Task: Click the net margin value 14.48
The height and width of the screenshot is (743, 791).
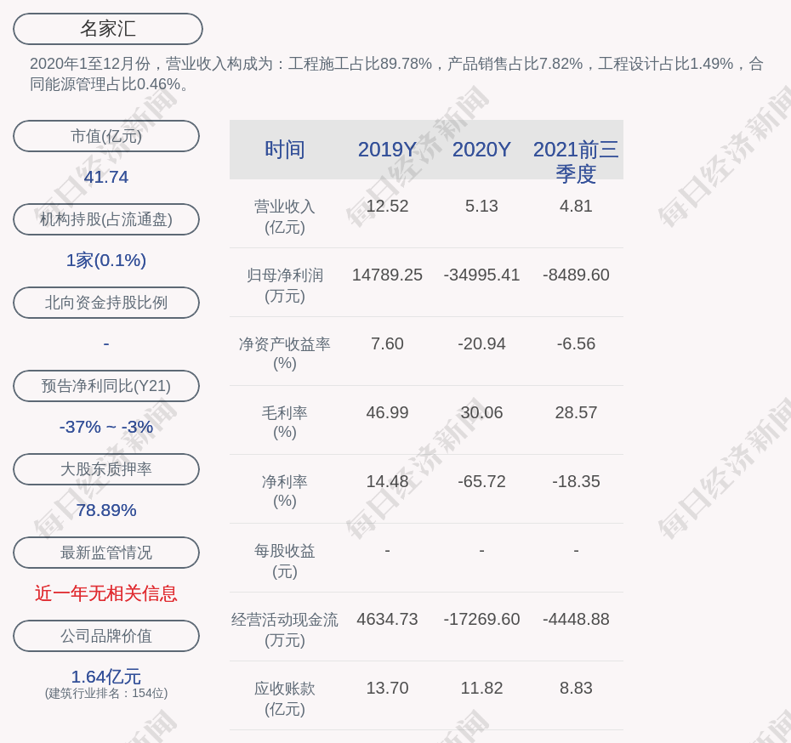Action: 387,481
